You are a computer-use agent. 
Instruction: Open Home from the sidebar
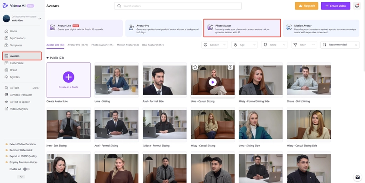[x=14, y=31]
